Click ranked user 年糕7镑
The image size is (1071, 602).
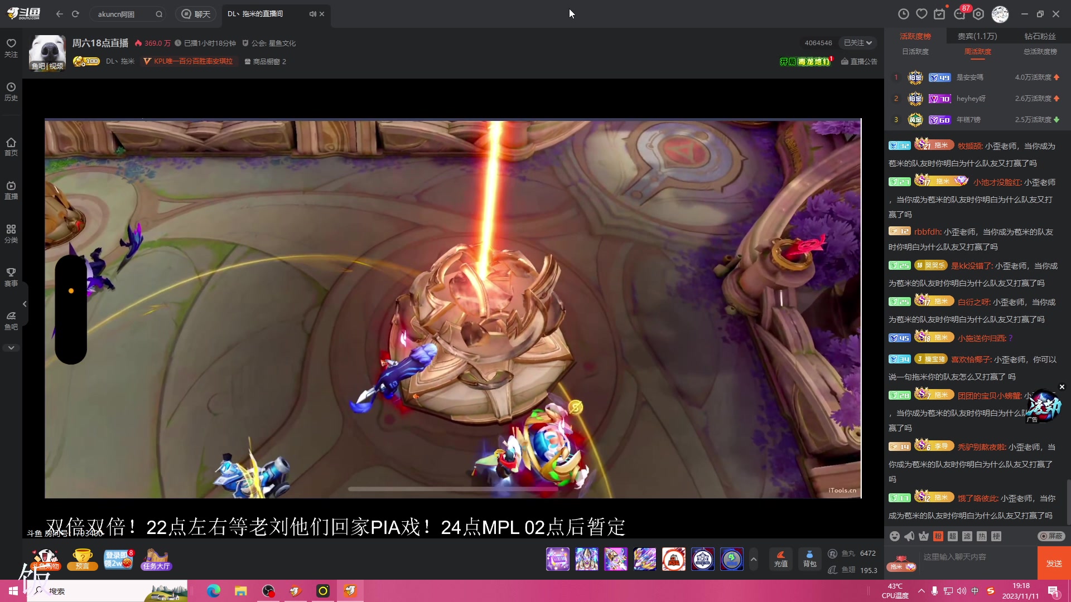968,120
